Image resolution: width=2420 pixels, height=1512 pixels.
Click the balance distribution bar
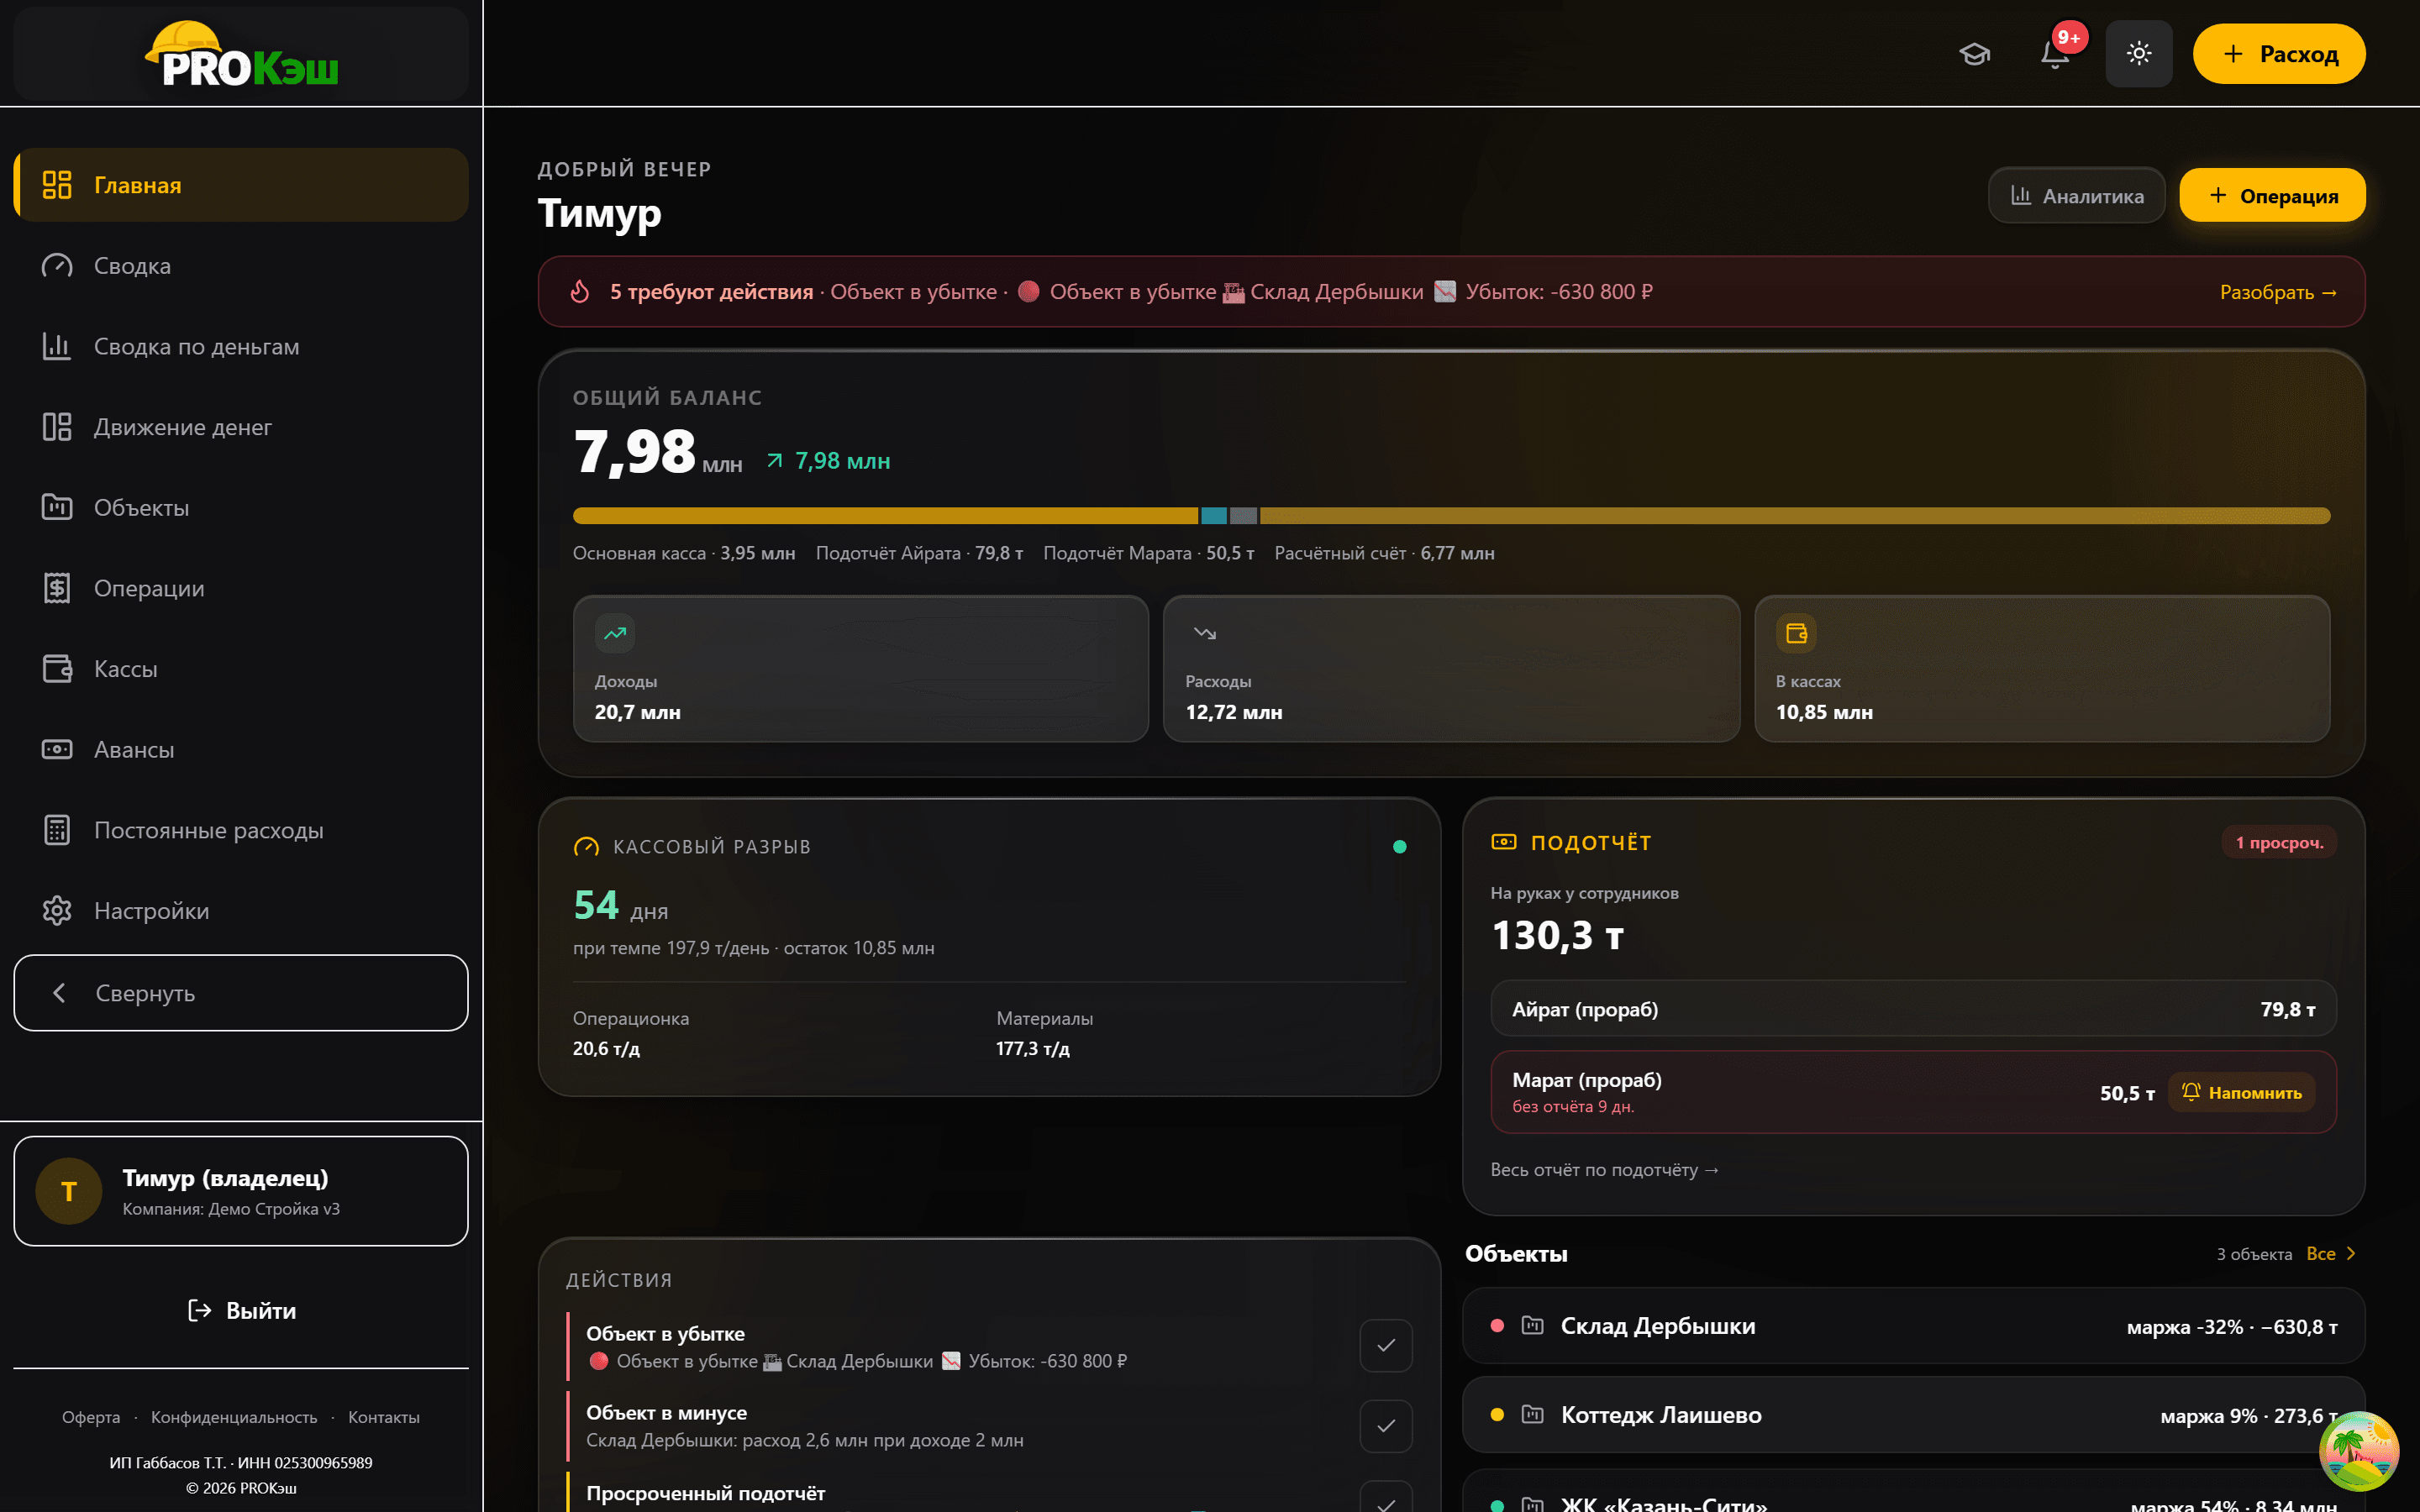[x=1451, y=516]
